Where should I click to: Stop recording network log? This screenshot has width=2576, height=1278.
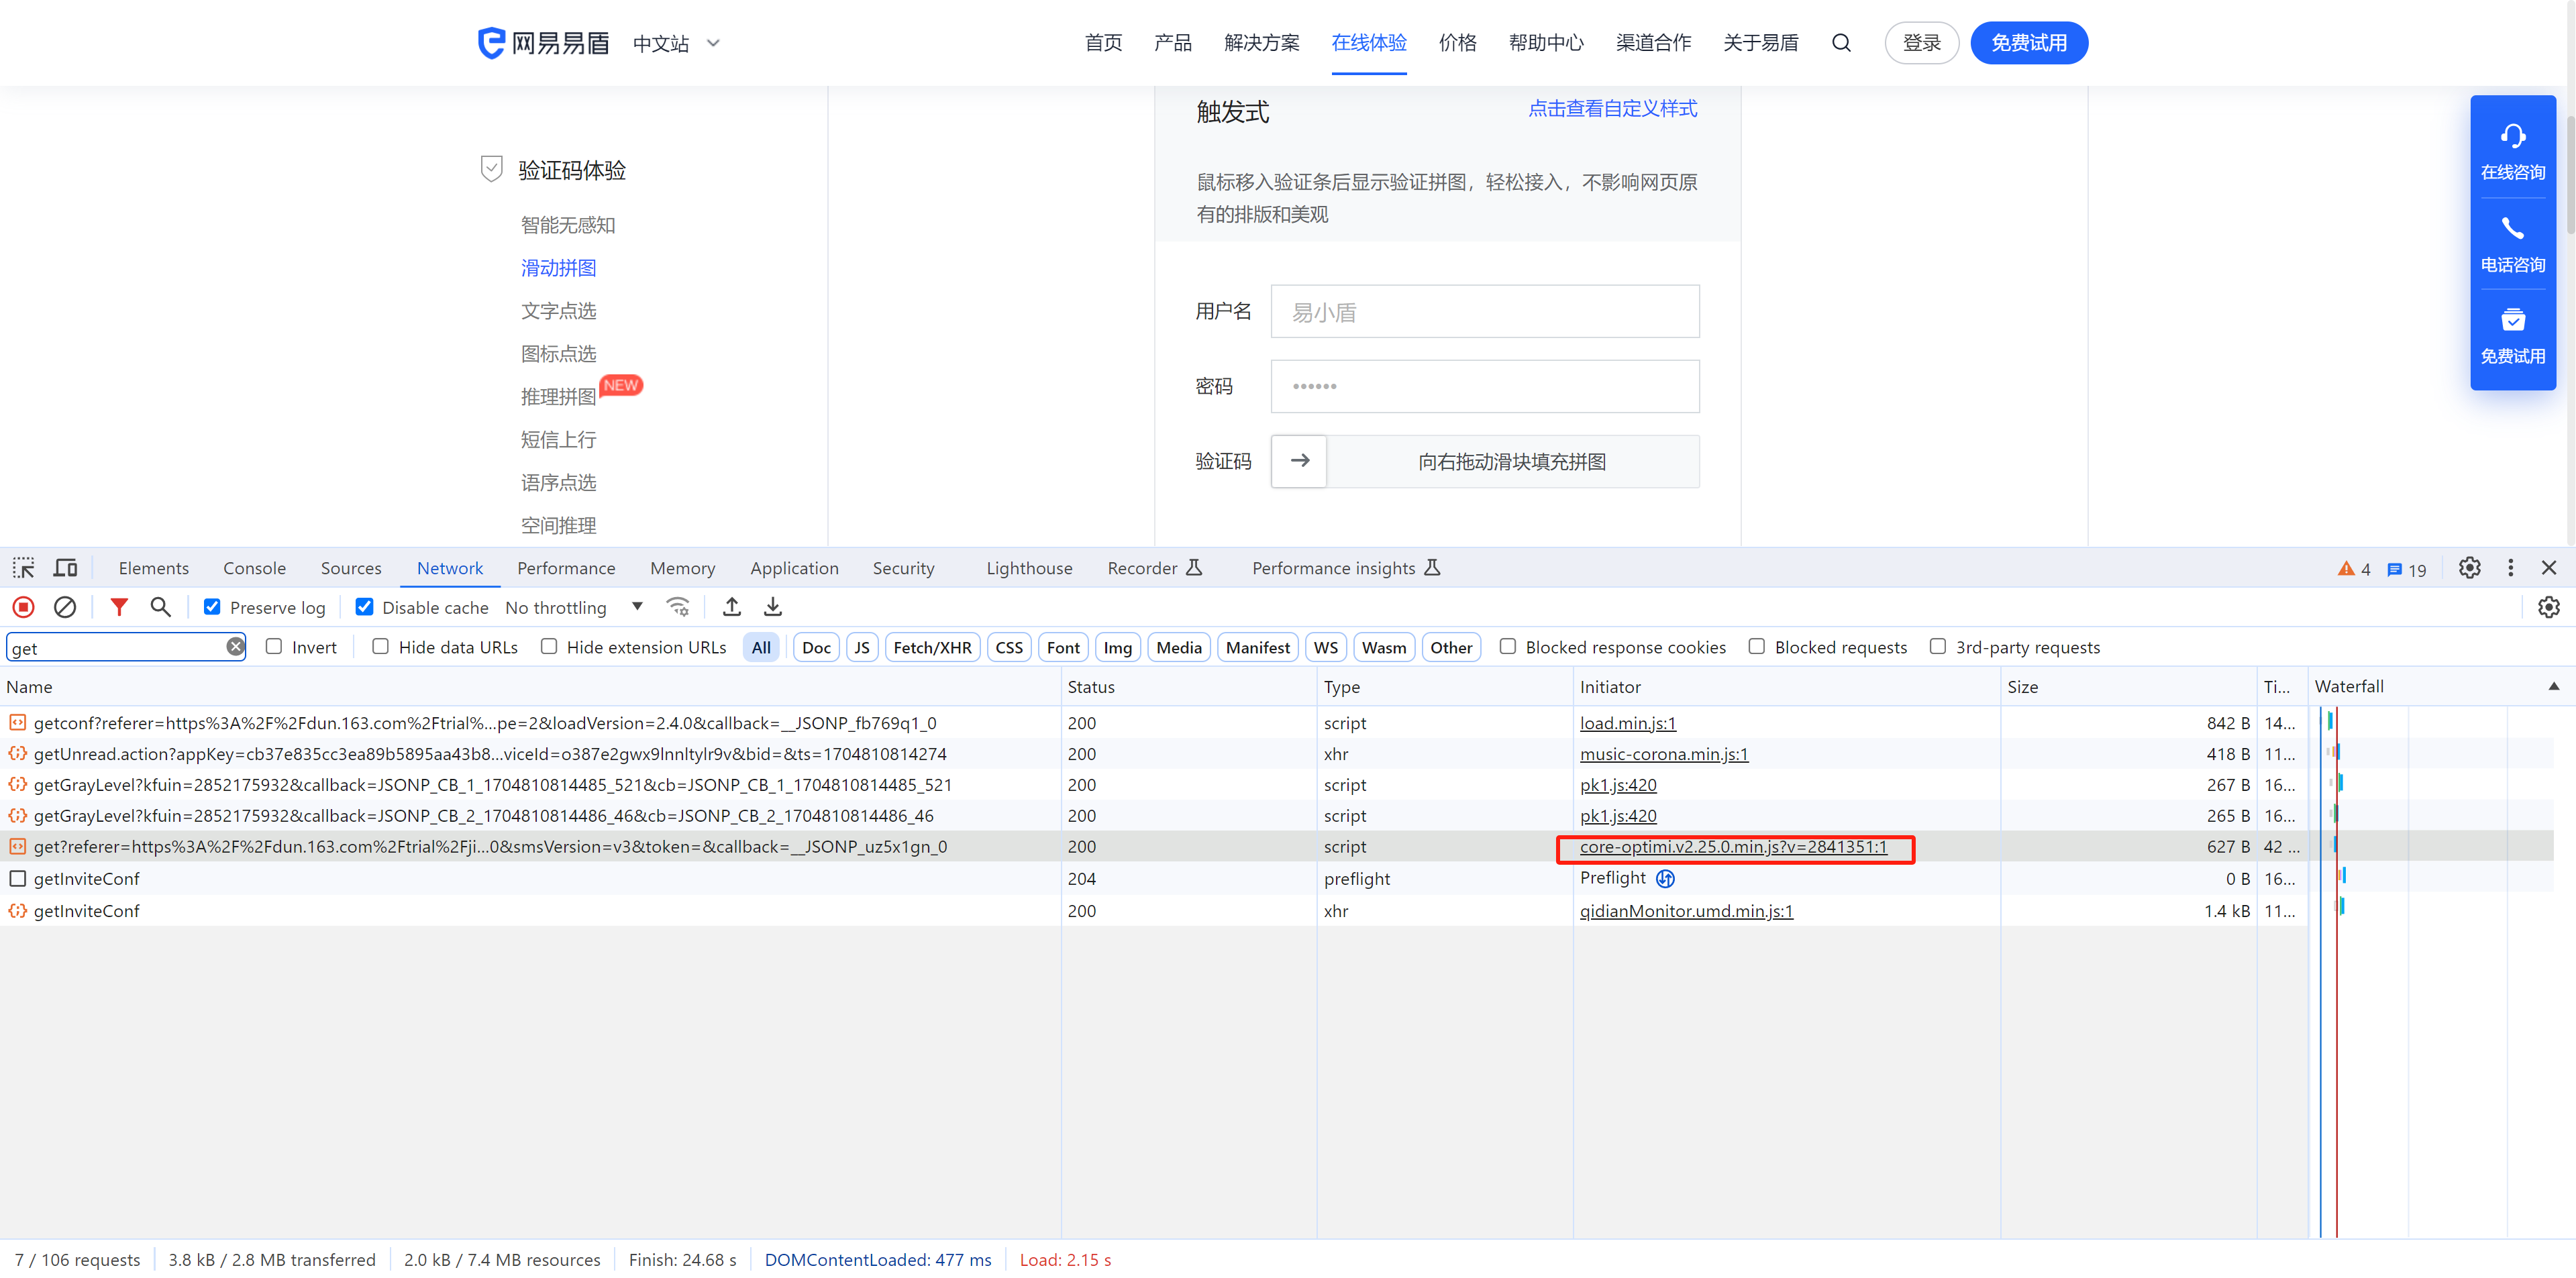click(23, 607)
